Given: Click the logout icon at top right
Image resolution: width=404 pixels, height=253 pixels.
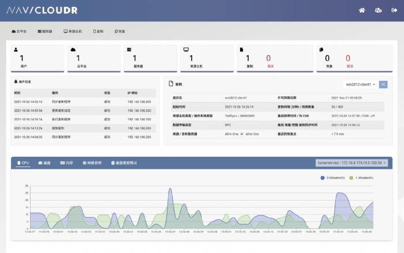Looking at the screenshot, I should [394, 10].
